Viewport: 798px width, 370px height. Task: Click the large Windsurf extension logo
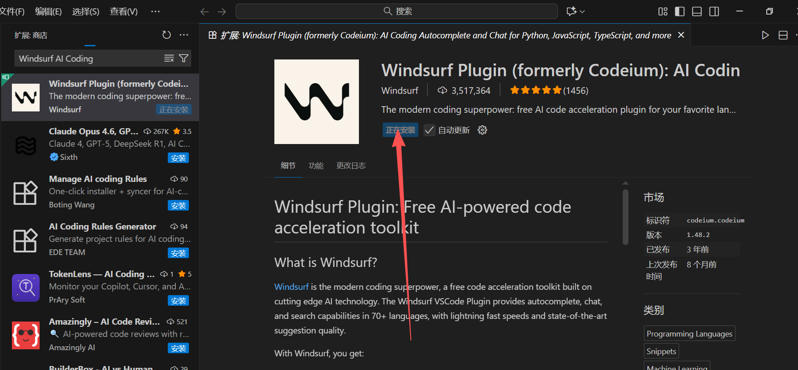pos(317,102)
